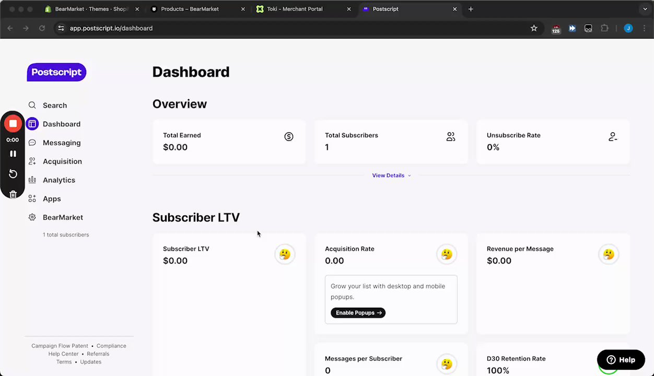This screenshot has height=376, width=654.
Task: Click the Analytics bar chart icon
Action: click(32, 180)
